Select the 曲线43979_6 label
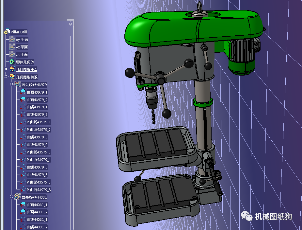This screenshot has height=230, width=302. tap(37, 175)
